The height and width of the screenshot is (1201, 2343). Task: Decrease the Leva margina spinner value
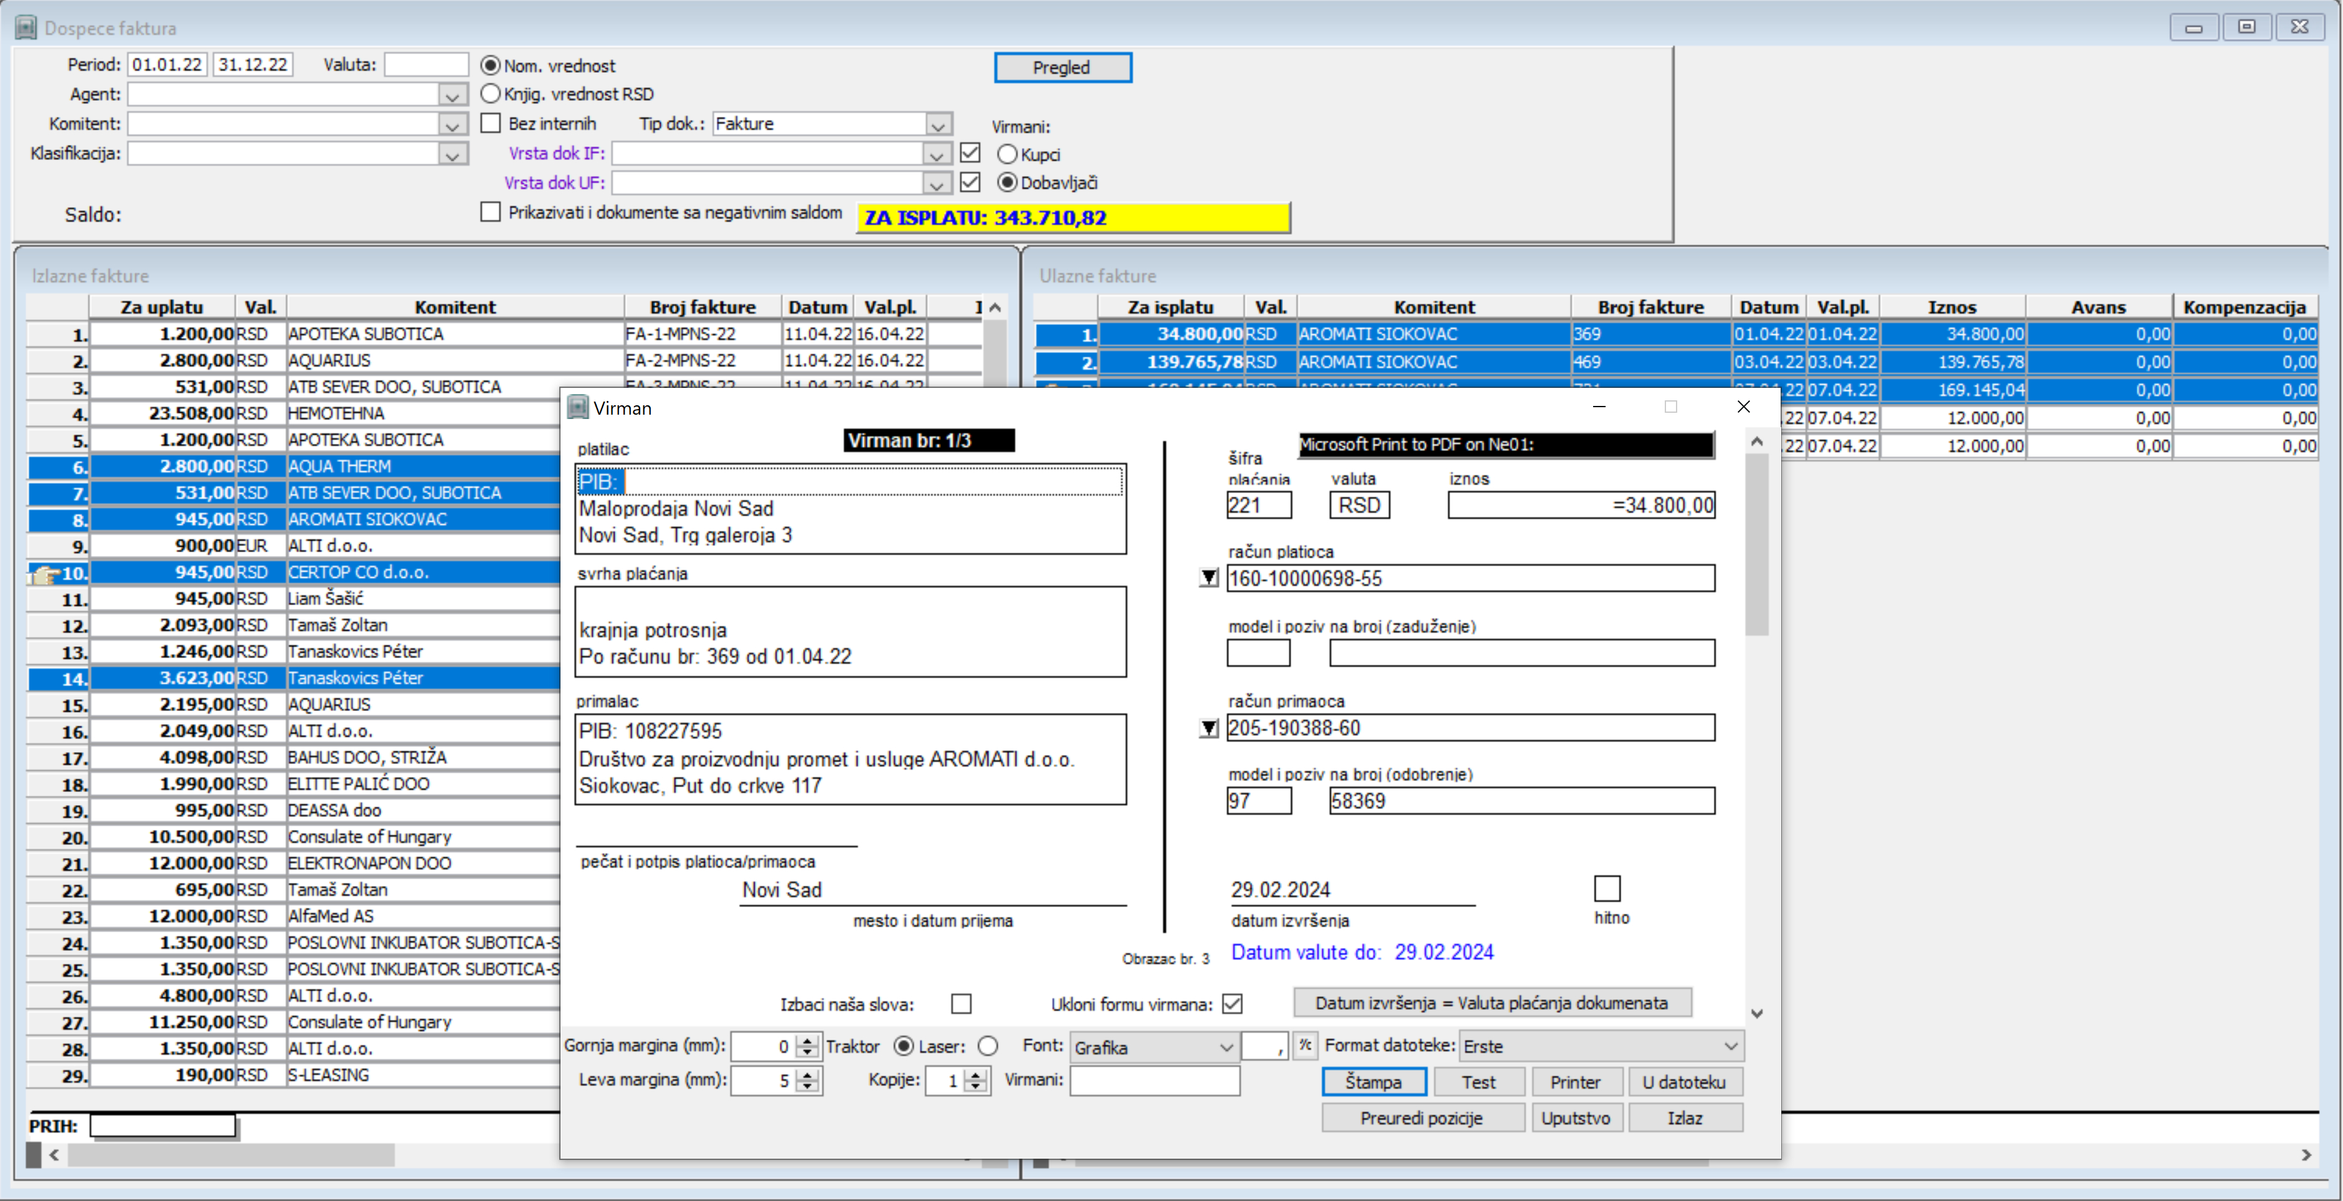[807, 1086]
